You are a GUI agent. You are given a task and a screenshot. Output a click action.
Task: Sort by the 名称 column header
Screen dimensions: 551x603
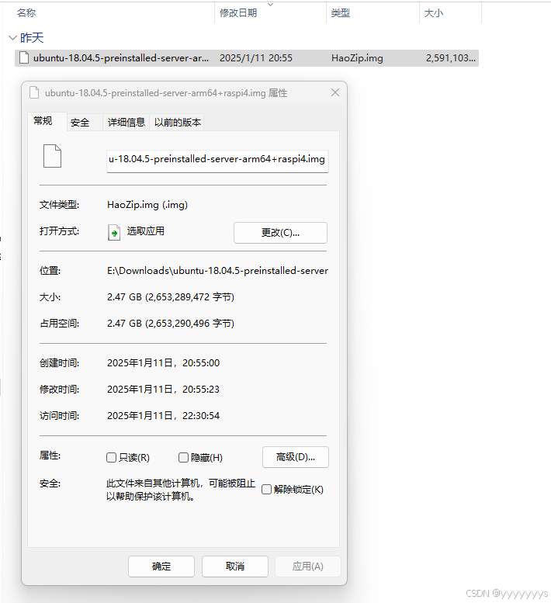[26, 13]
